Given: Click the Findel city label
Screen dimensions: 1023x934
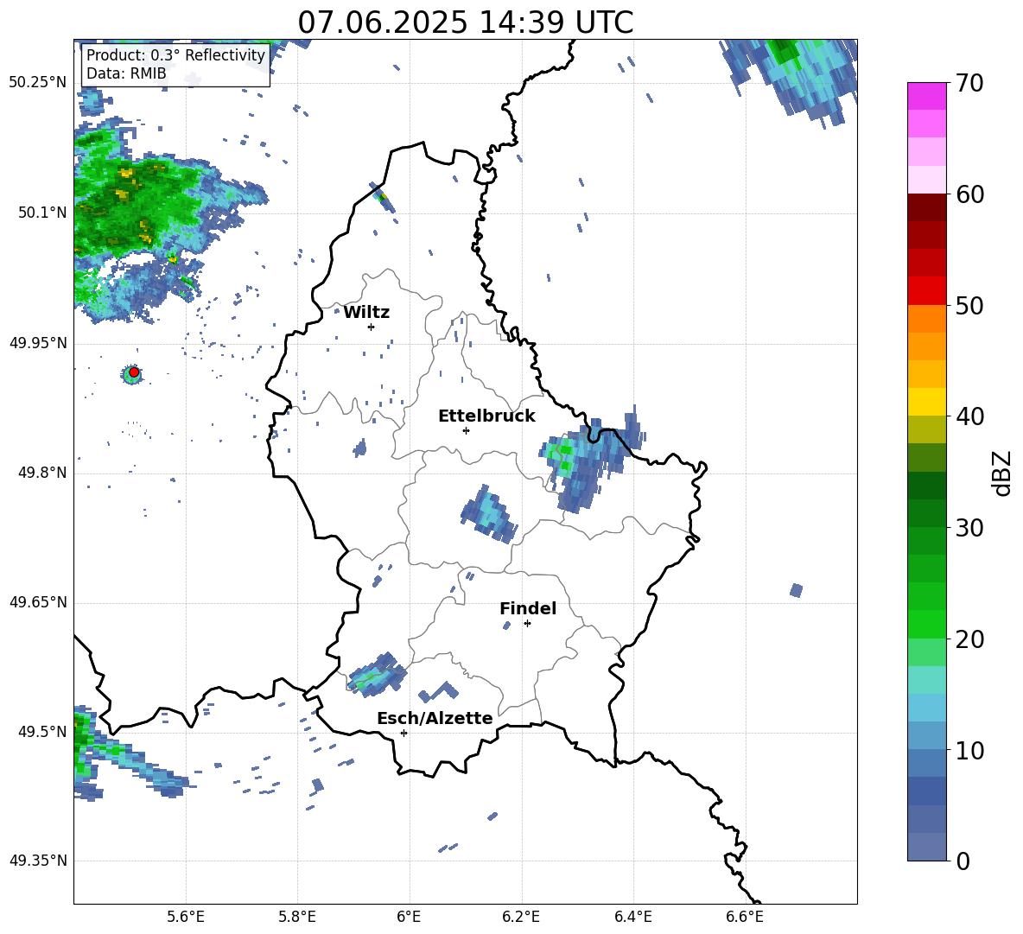Looking at the screenshot, I should click(x=528, y=608).
